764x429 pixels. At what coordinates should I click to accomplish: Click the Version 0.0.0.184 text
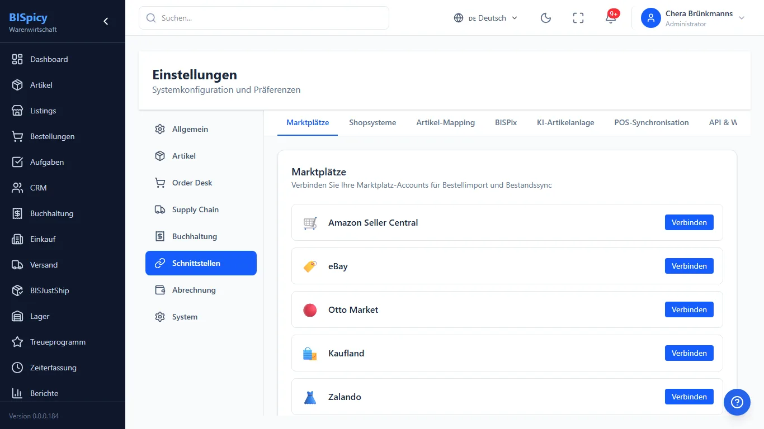[34, 416]
